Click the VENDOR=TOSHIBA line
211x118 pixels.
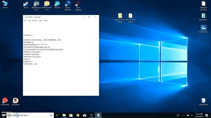click(x=31, y=54)
